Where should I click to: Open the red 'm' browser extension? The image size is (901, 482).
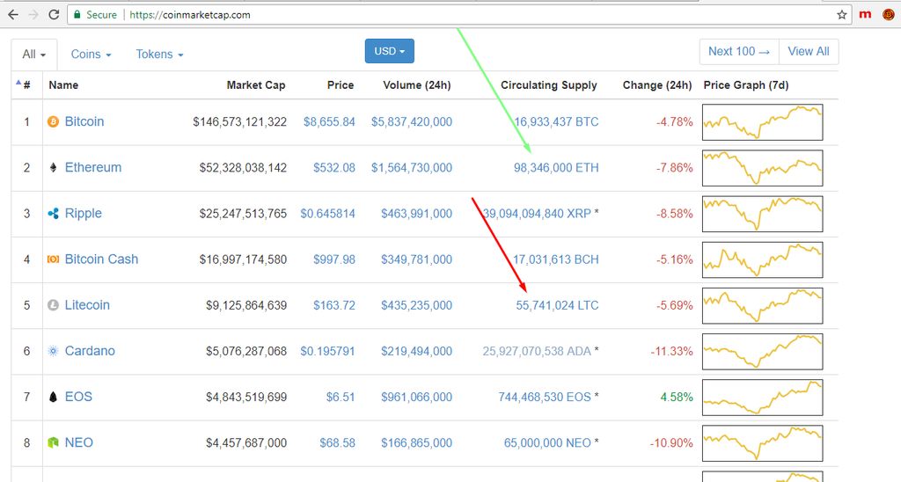865,15
